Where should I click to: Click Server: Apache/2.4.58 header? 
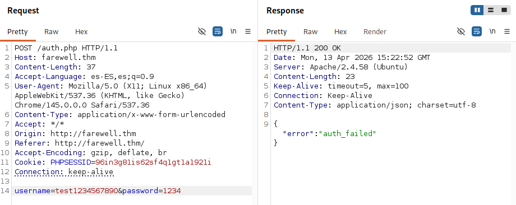340,67
